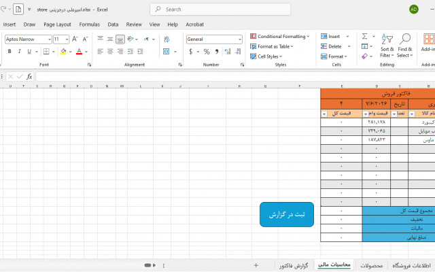Open the Orientation text rotation tool

click(130, 39)
